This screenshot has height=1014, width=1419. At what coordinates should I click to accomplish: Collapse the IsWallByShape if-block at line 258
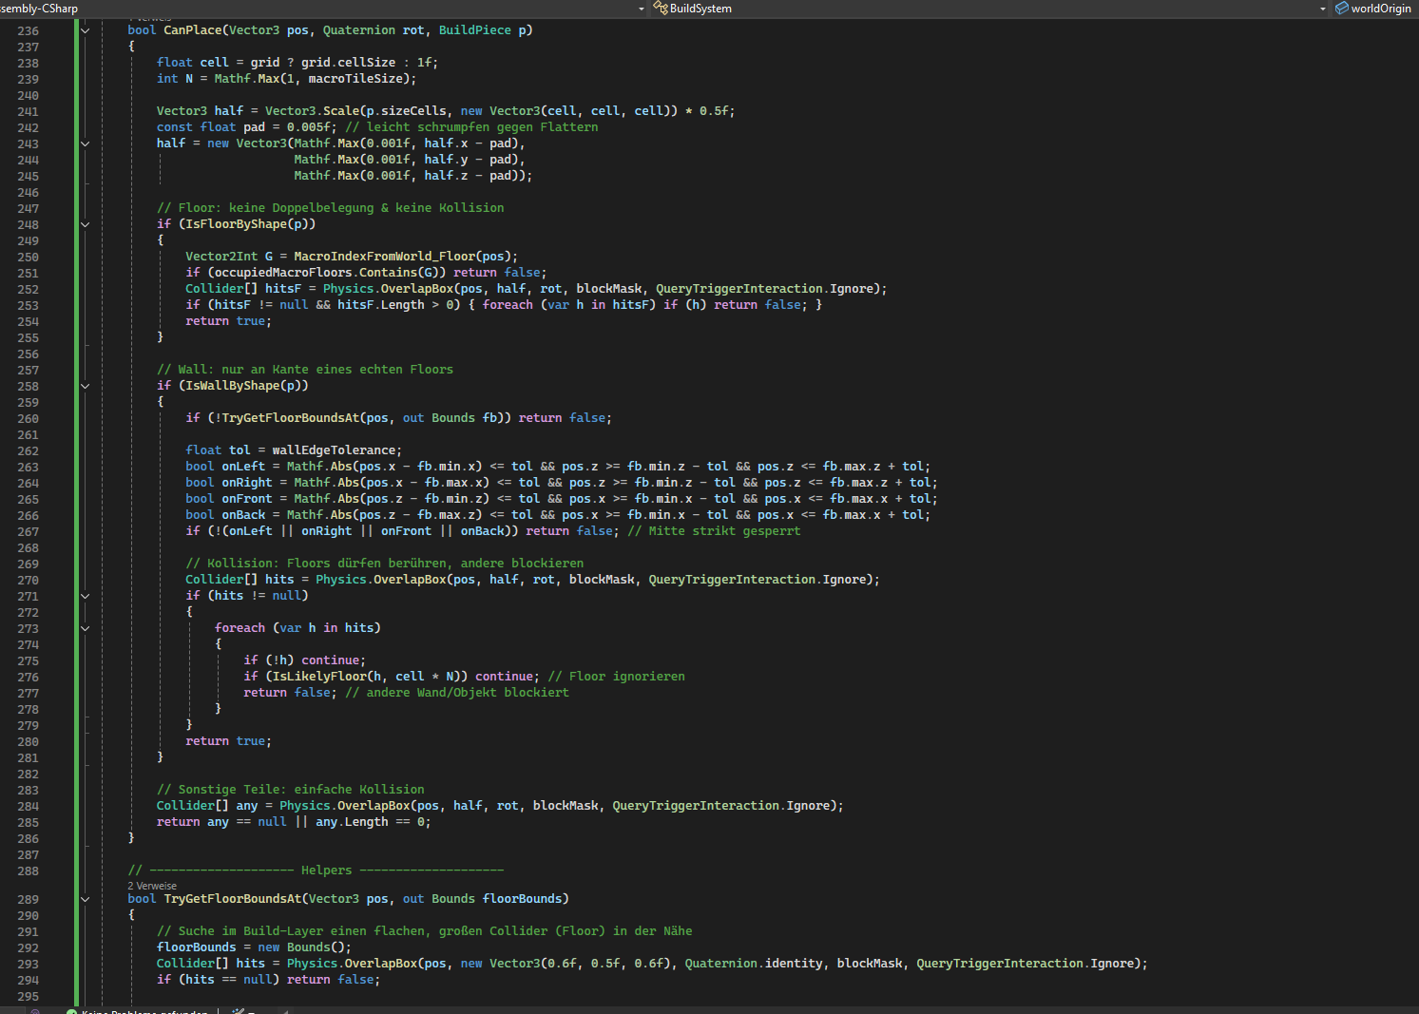[x=85, y=386]
